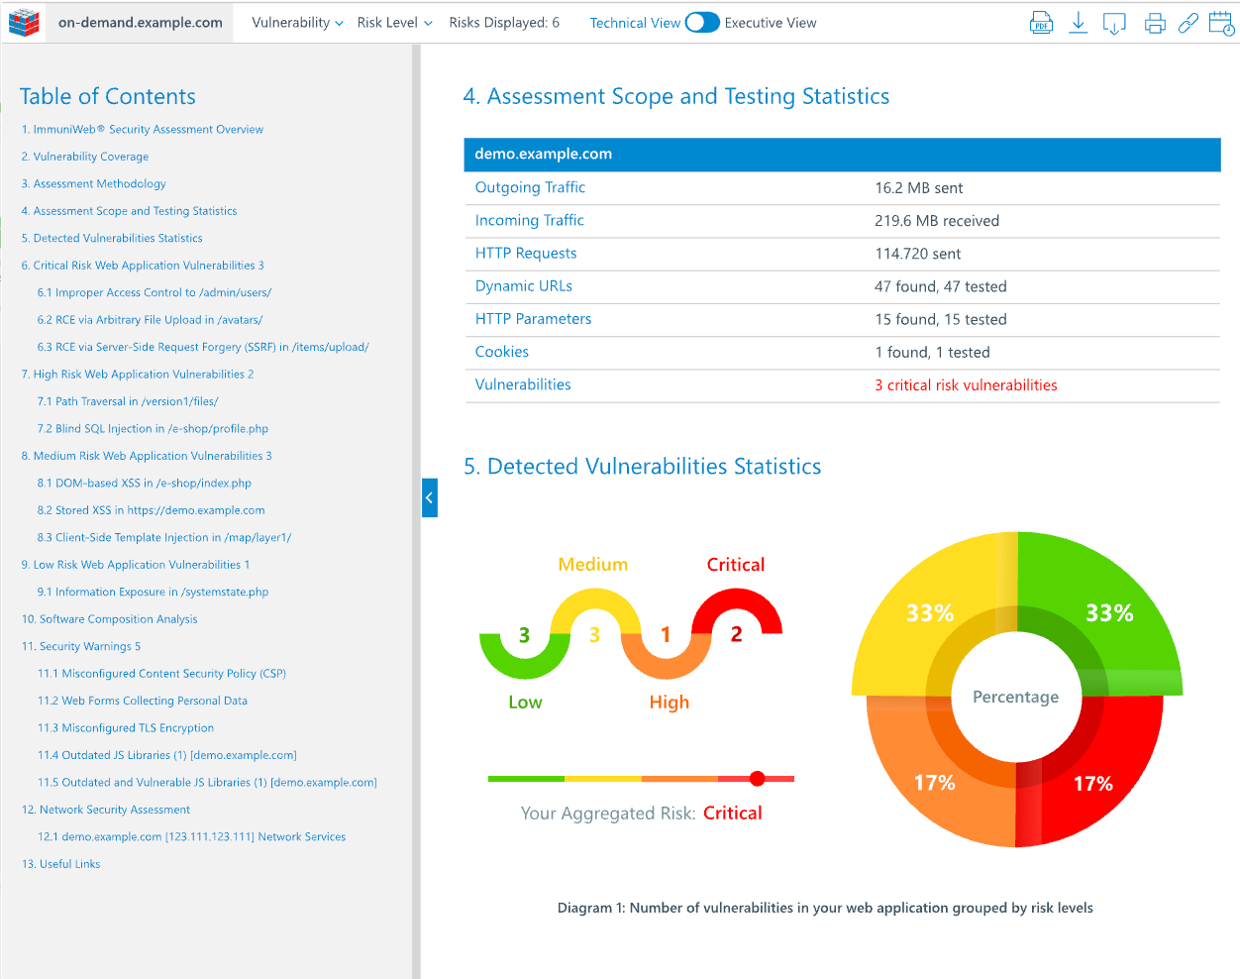Click the green 33% chart segment
This screenshot has height=979, width=1240.
(1109, 612)
